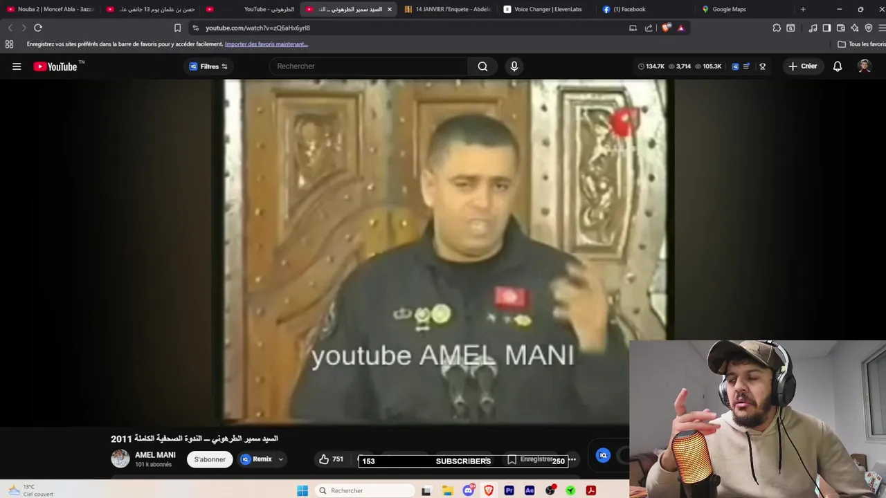Open the Tous les favoris folder
Screen dimensions: 886x498
862,44
